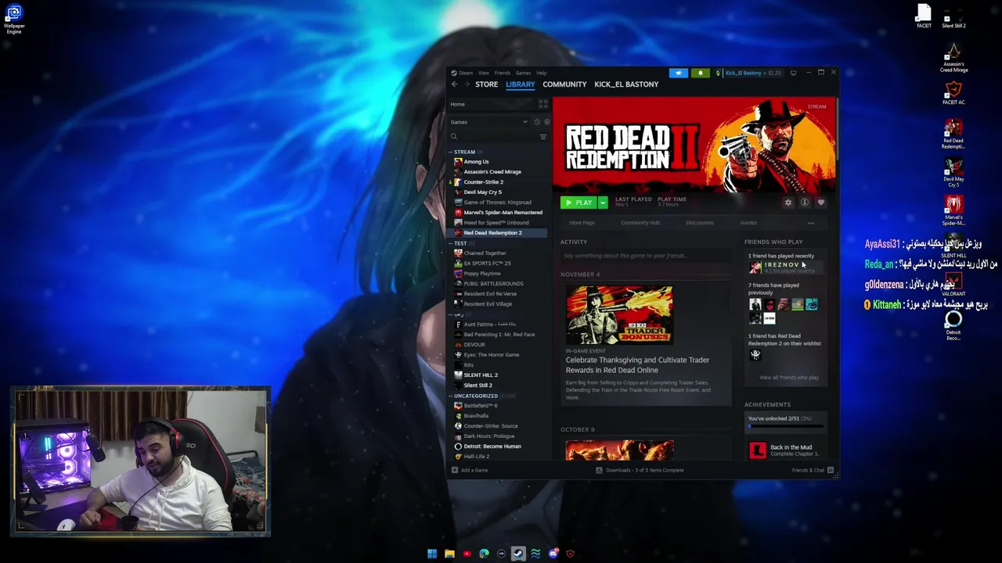Click the Big Picture mode monitor icon
This screenshot has height=563, width=1002.
pos(793,73)
